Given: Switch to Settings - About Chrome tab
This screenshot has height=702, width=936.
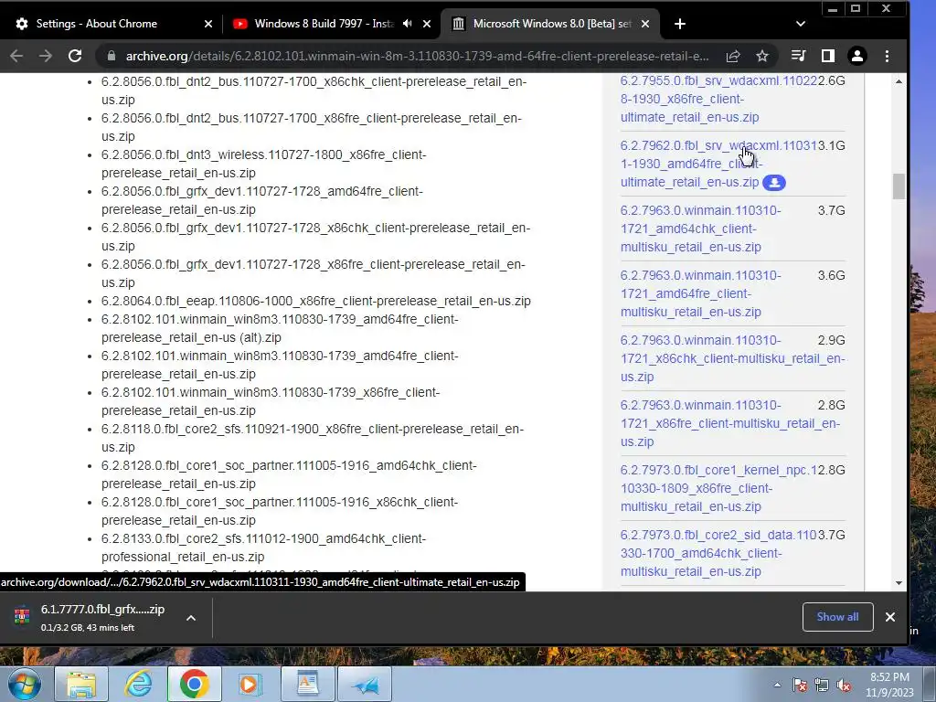Looking at the screenshot, I should 97,24.
